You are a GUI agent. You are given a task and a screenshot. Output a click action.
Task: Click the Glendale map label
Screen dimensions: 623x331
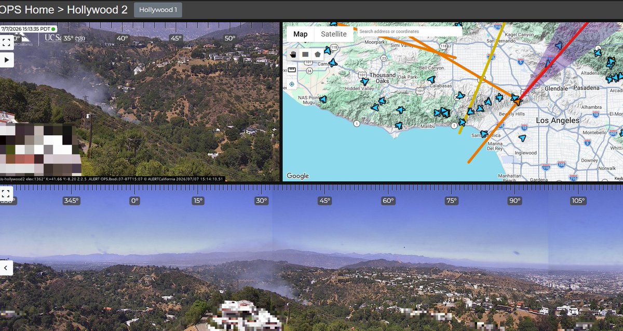555,89
